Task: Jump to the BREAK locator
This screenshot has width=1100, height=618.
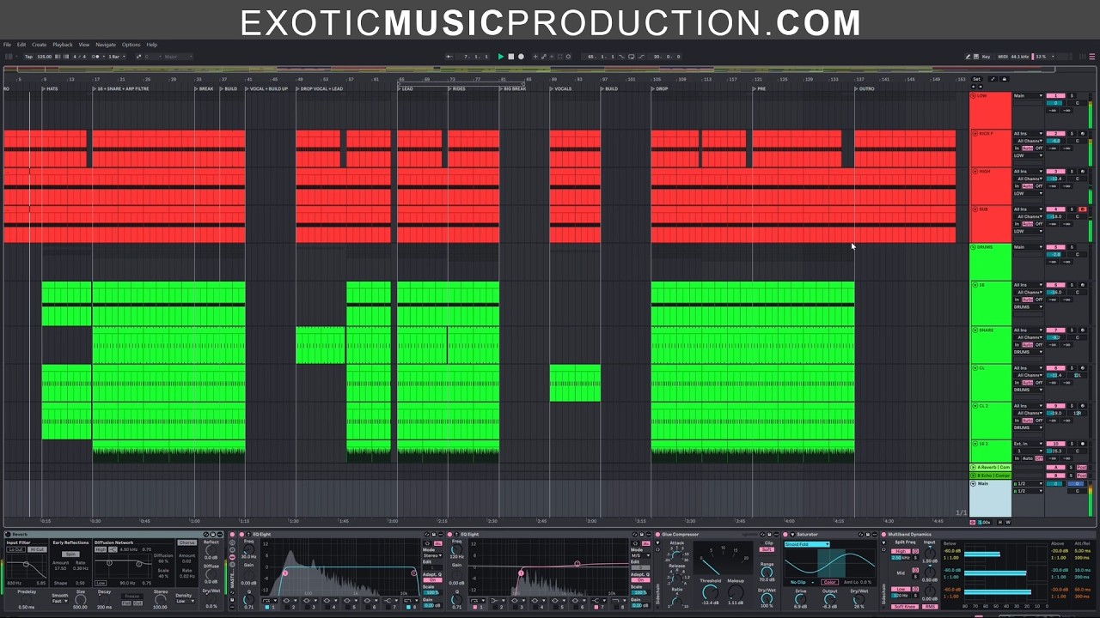Action: click(204, 88)
